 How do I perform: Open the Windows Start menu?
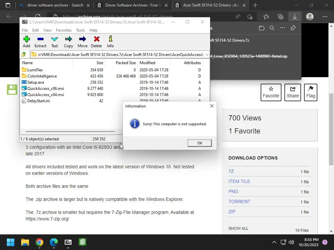point(11,242)
